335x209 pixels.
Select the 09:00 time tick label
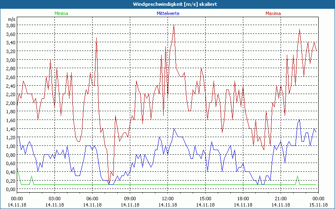coord(130,198)
